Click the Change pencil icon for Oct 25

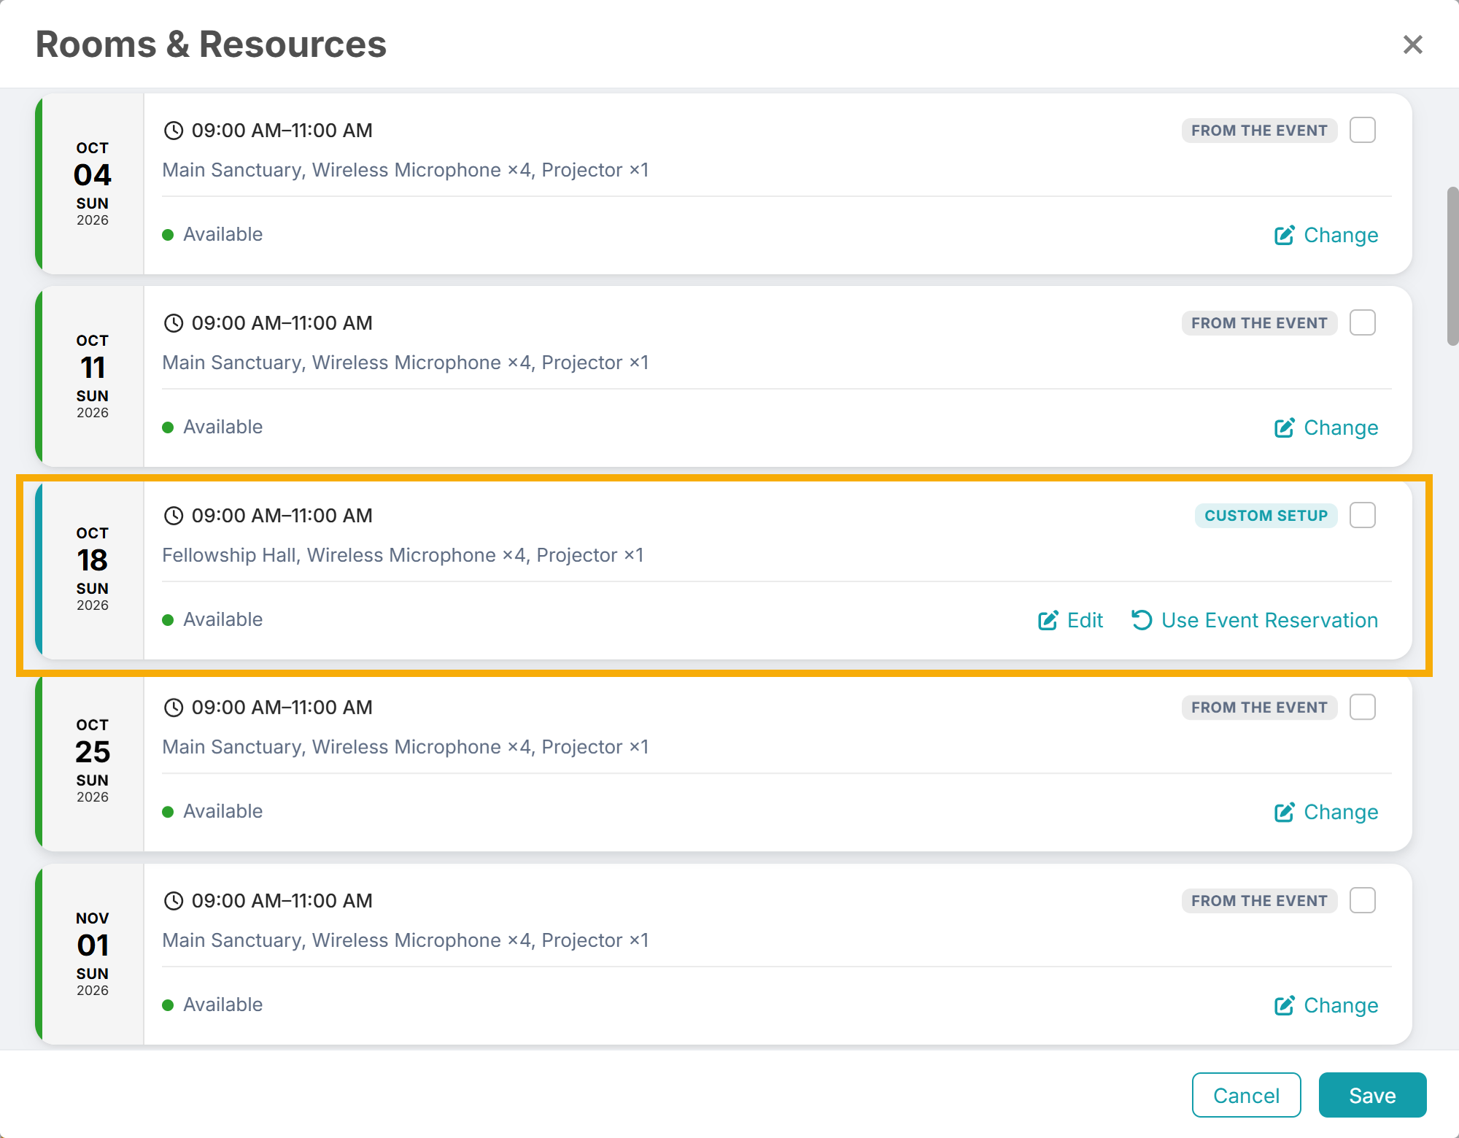coord(1284,812)
